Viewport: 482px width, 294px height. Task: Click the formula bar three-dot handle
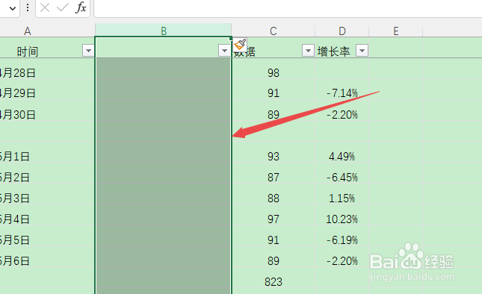[28, 7]
